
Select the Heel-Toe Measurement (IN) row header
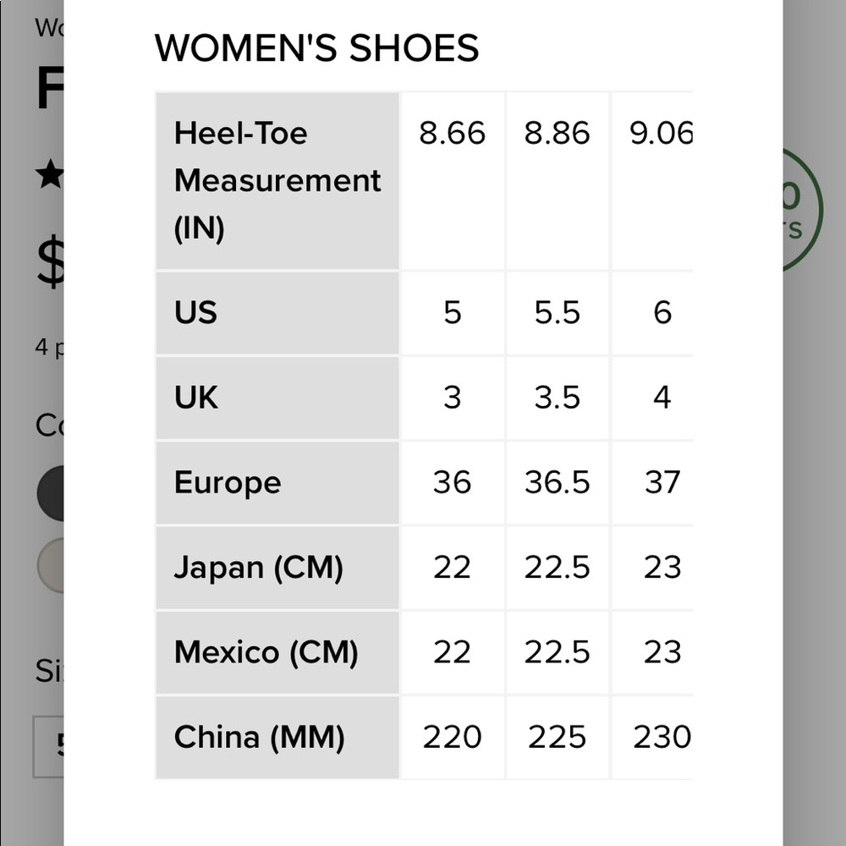click(277, 181)
